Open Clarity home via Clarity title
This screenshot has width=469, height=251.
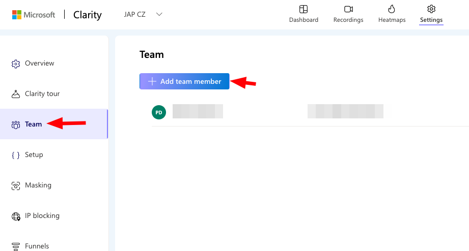88,15
